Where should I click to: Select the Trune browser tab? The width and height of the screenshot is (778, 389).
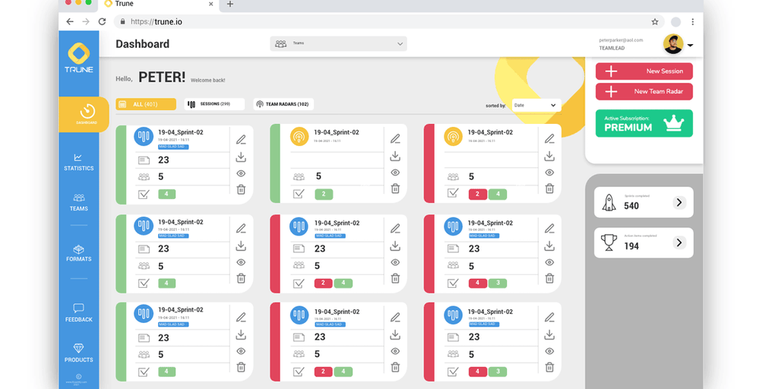point(159,5)
